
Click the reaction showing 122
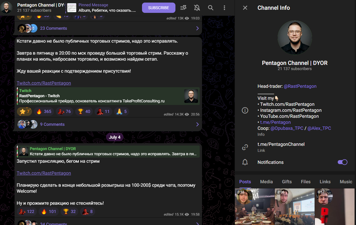point(27,212)
